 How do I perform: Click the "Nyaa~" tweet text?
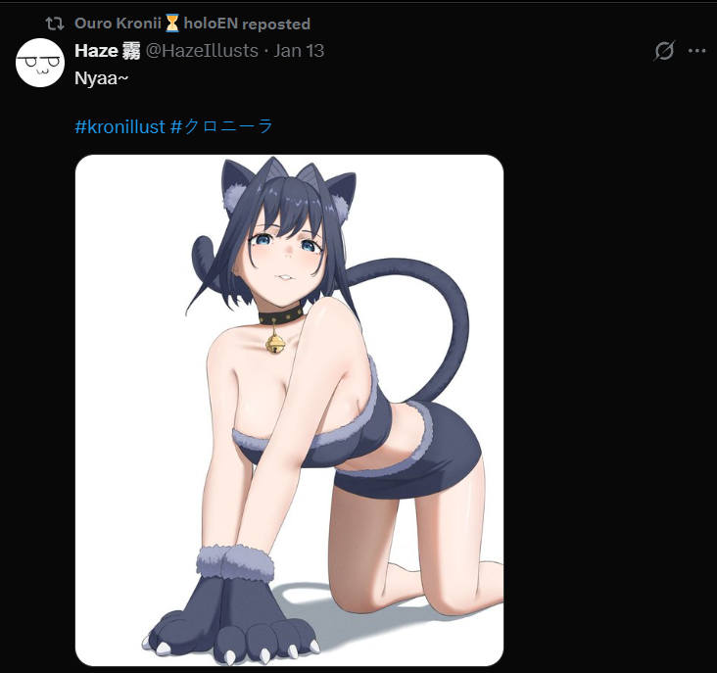point(102,78)
